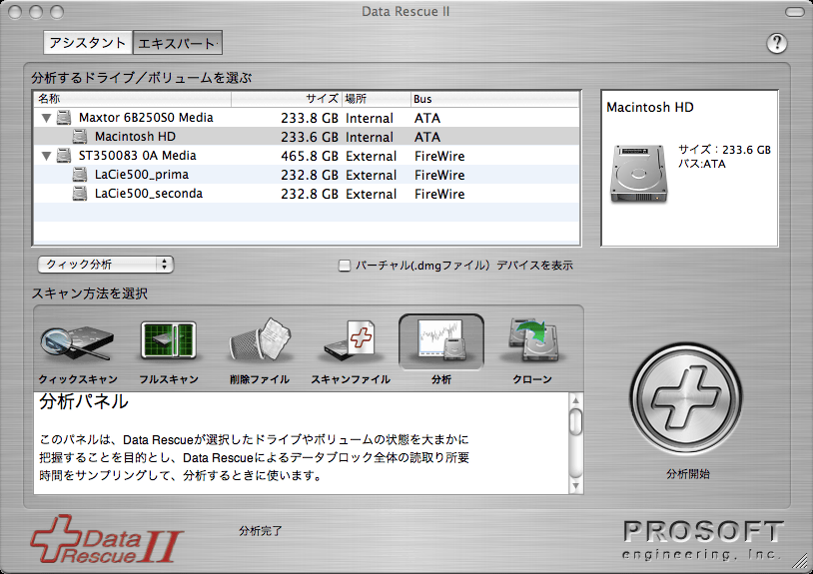Screen dimensions: 813x574
Task: Collapse the Maxtor 6B250S0 Media disclosure triangle
Action: click(x=46, y=118)
